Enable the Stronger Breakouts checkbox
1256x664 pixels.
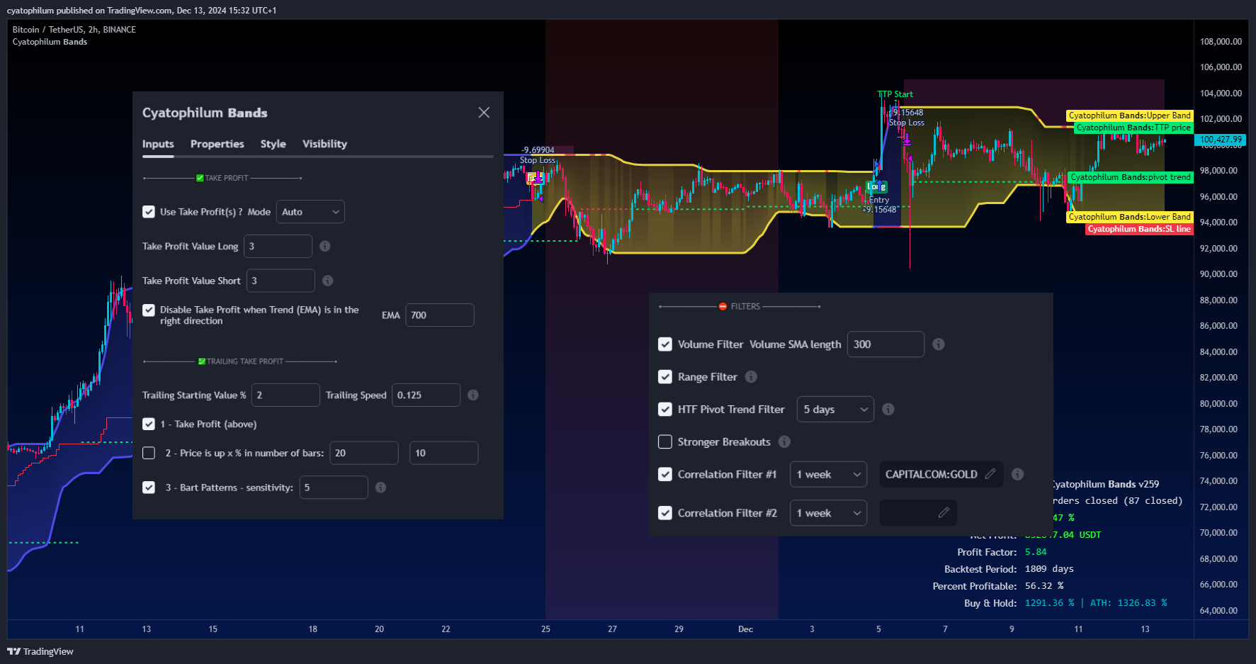[665, 442]
